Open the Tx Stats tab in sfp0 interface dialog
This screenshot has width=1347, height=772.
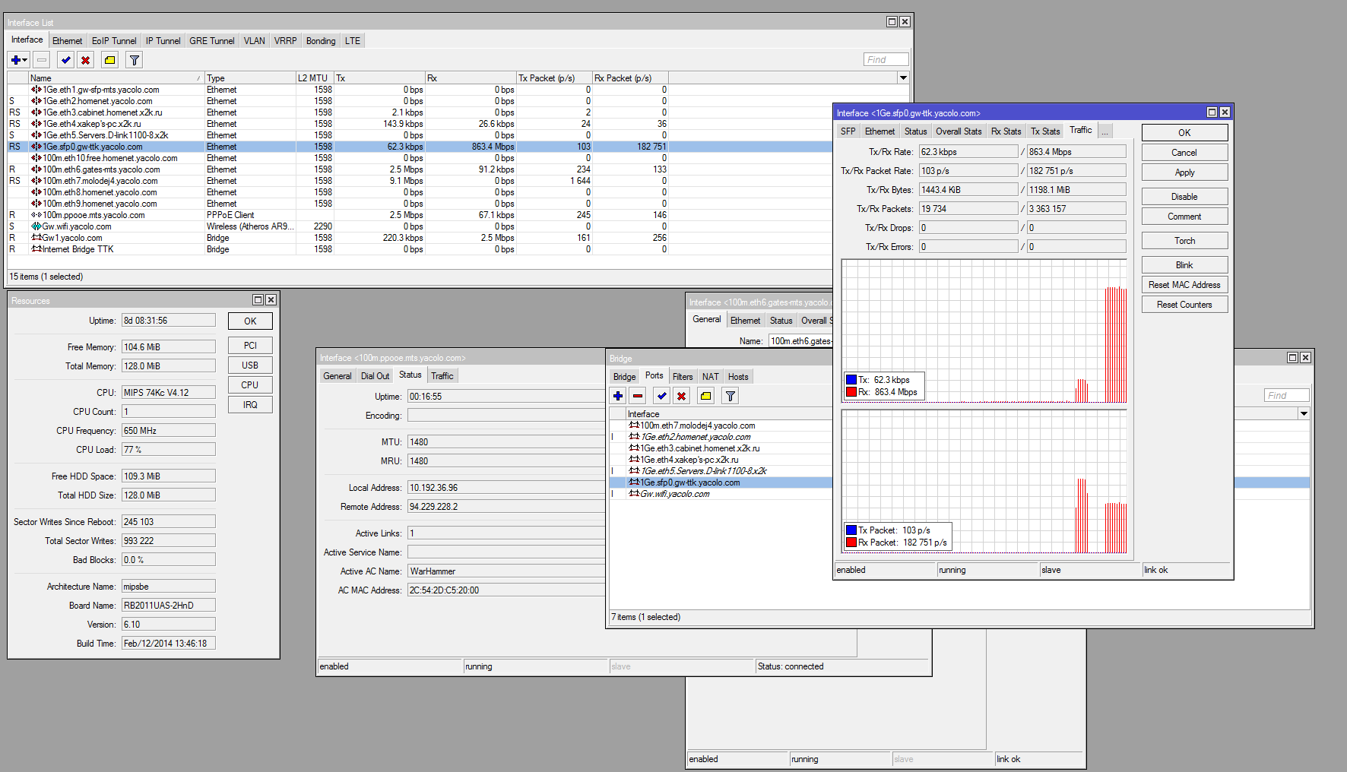coord(1044,131)
